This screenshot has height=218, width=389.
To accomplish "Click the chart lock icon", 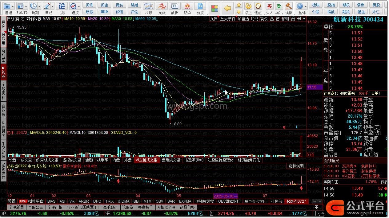I will tap(293, 19).
